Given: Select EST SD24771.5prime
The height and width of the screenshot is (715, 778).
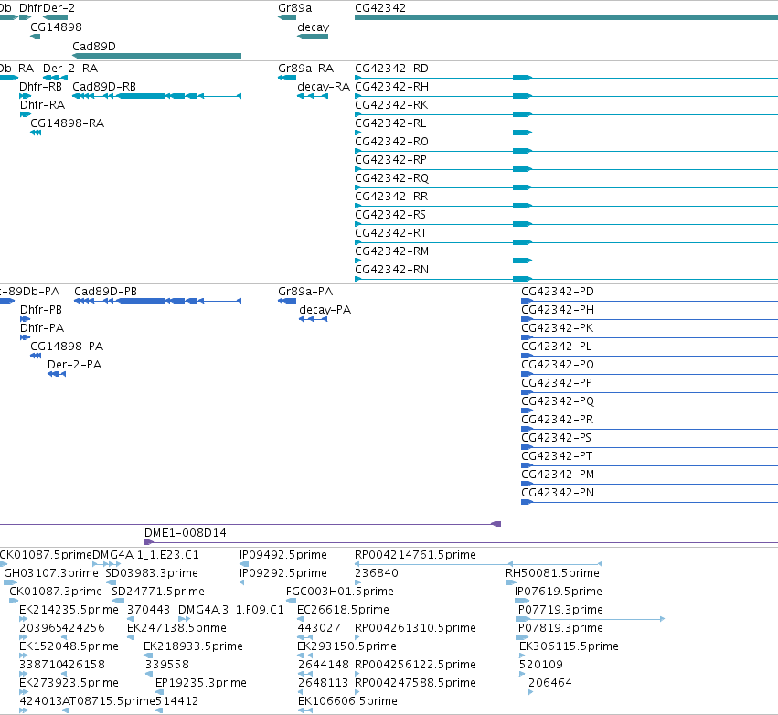Looking at the screenshot, I should coord(158,592).
